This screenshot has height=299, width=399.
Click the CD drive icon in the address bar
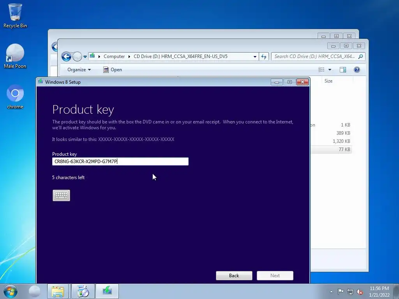pyautogui.click(x=92, y=56)
